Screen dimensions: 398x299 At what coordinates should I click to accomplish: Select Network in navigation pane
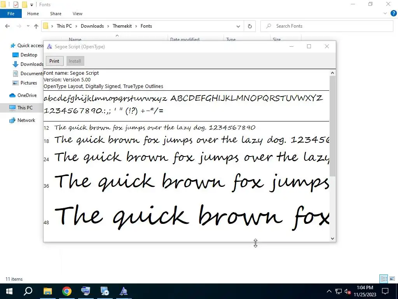[22, 120]
